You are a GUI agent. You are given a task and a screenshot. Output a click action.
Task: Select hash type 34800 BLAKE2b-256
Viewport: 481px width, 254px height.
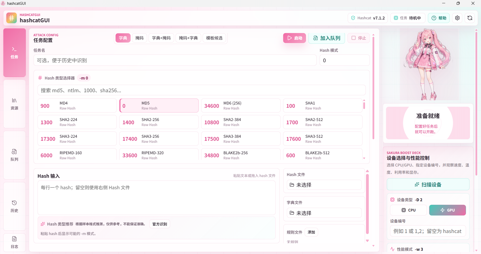tap(241, 154)
